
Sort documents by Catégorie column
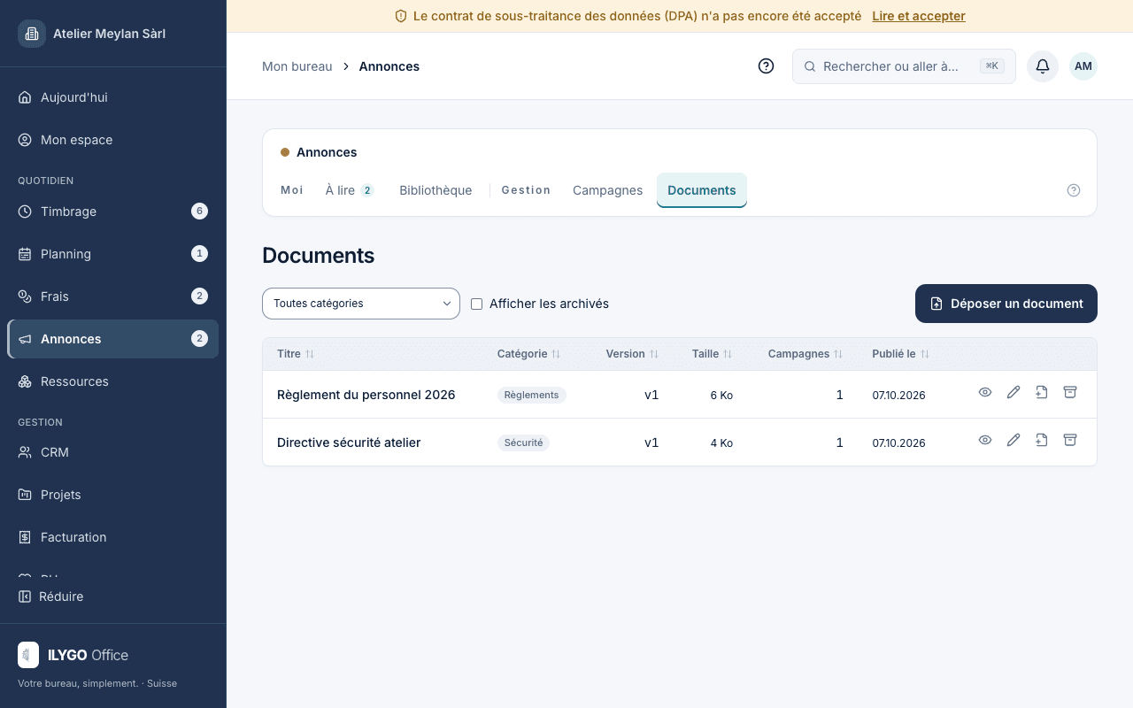(x=529, y=354)
